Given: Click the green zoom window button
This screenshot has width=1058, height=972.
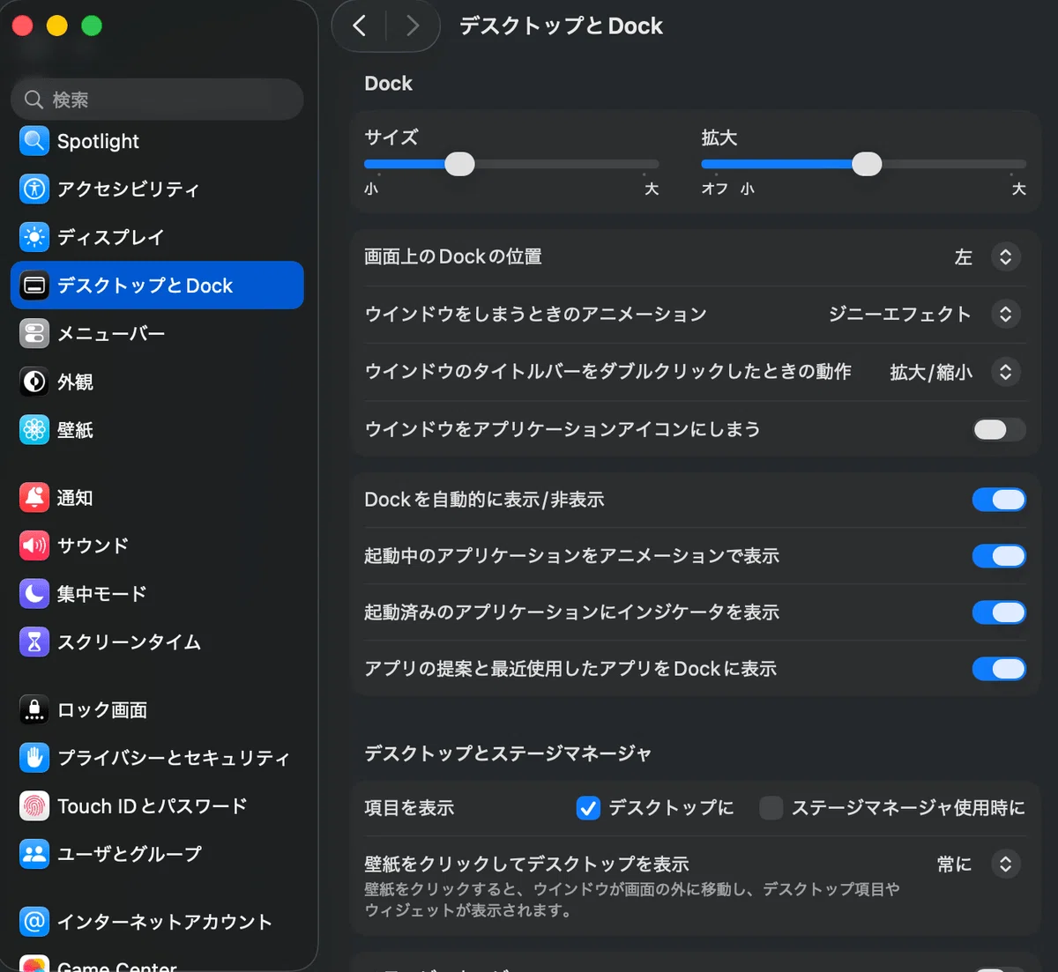Looking at the screenshot, I should [x=92, y=26].
